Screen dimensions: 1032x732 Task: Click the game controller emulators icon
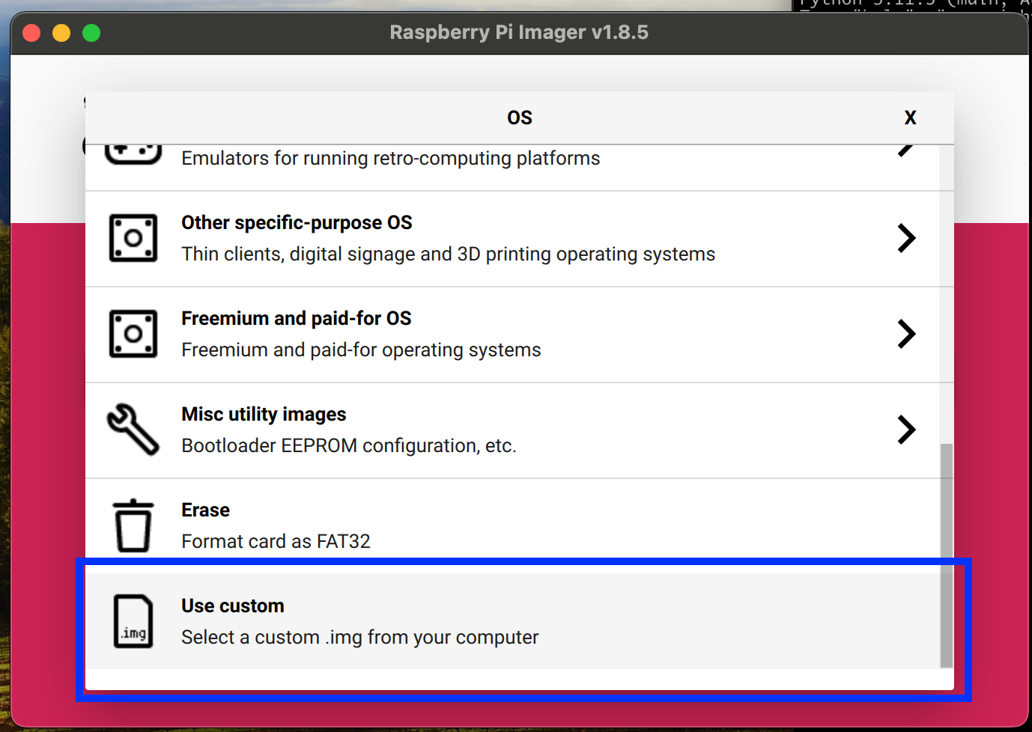133,154
